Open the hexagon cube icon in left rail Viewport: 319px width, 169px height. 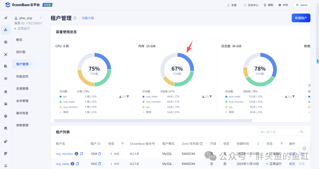pos(6,42)
